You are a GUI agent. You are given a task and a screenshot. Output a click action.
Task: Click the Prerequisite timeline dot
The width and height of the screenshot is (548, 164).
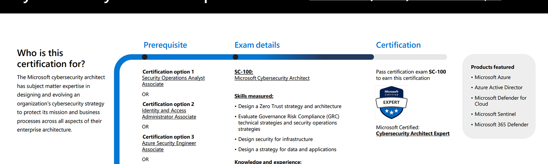point(145,57)
